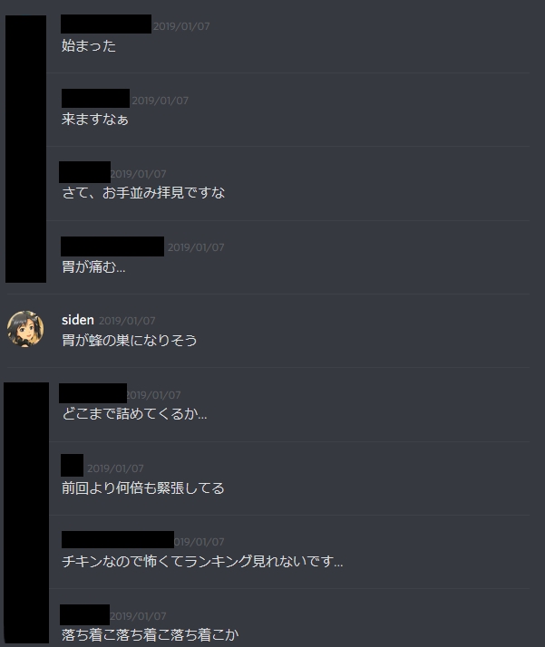Click timestamp above 前回より何倍も緊張してる

click(115, 468)
